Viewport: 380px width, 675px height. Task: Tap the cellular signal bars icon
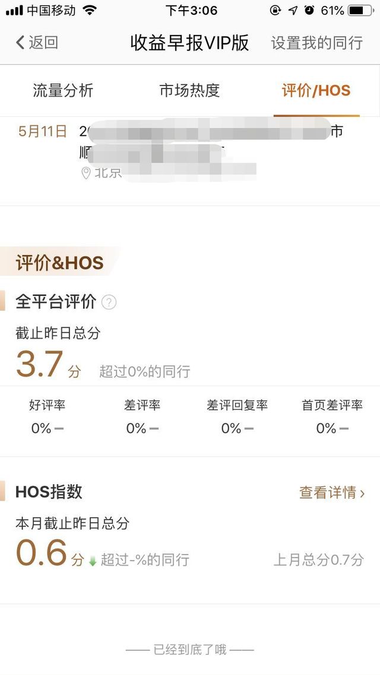(14, 10)
